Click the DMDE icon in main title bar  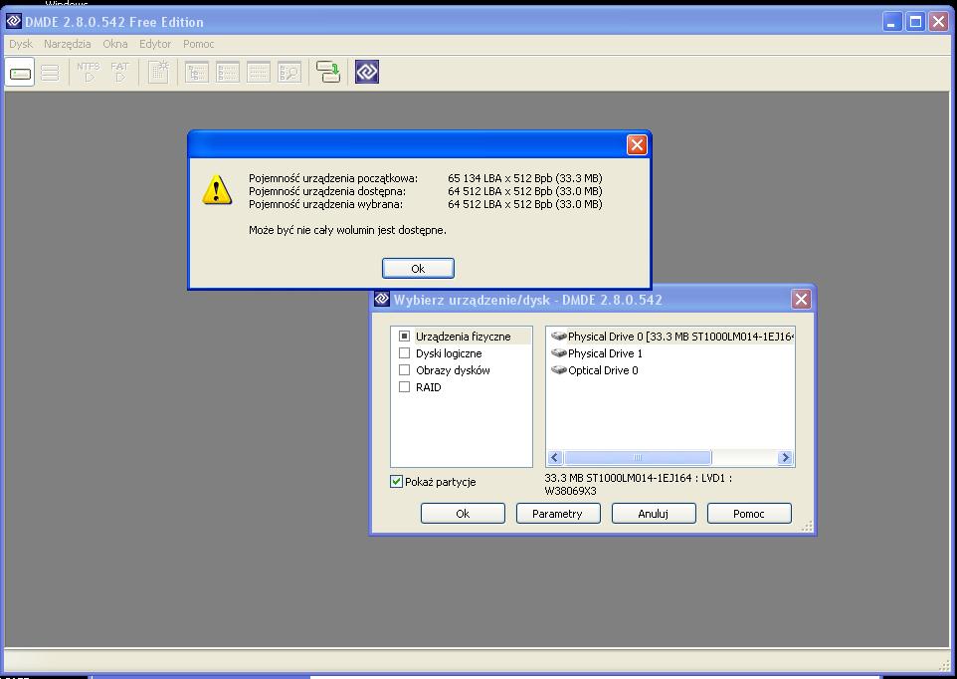pos(13,21)
